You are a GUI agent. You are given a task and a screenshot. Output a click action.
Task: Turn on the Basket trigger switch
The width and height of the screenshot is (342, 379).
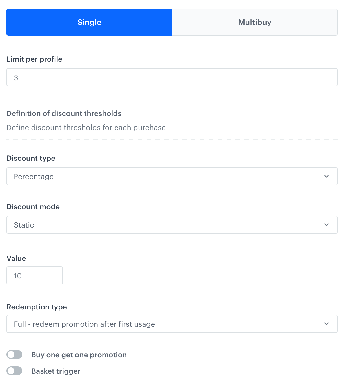pos(14,371)
